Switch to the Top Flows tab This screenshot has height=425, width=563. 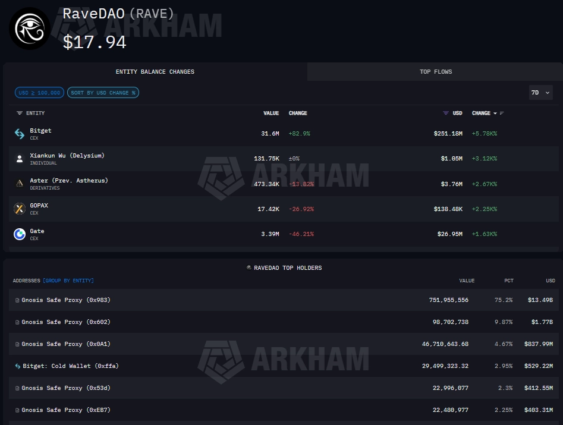pos(435,72)
